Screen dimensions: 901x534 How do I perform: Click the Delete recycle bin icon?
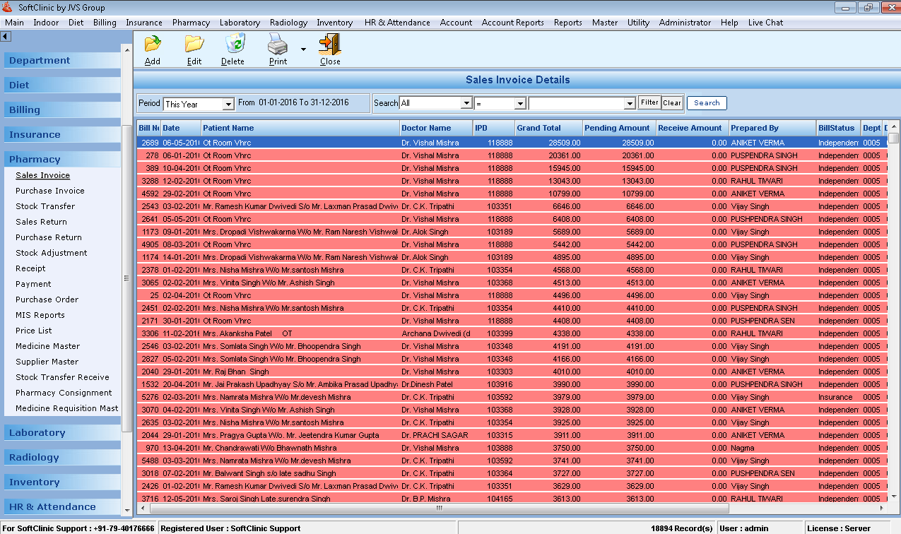click(233, 44)
